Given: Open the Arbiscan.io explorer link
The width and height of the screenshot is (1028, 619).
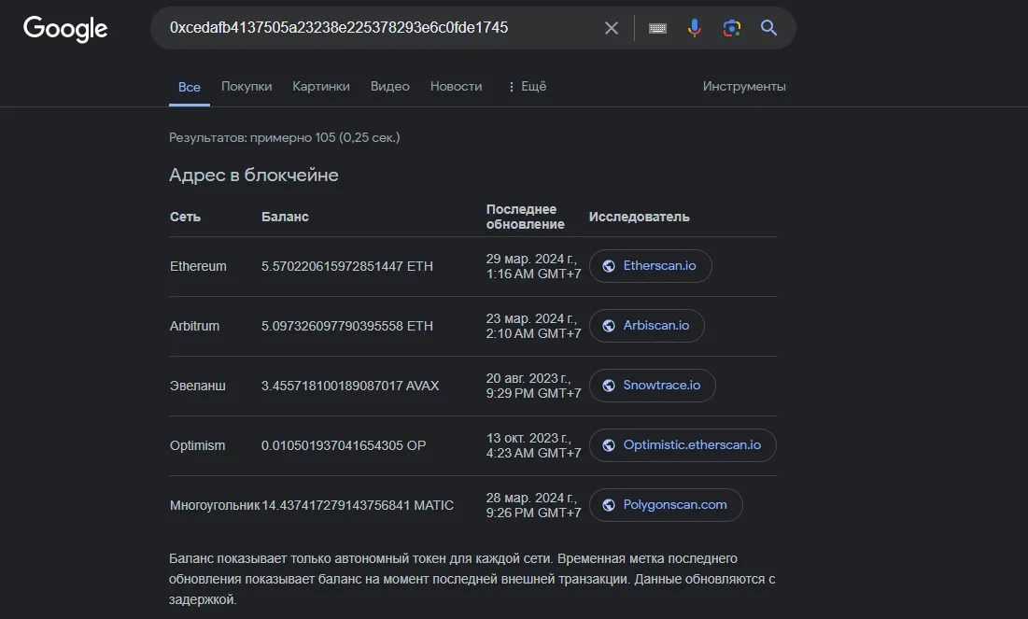Looking at the screenshot, I should pos(647,326).
